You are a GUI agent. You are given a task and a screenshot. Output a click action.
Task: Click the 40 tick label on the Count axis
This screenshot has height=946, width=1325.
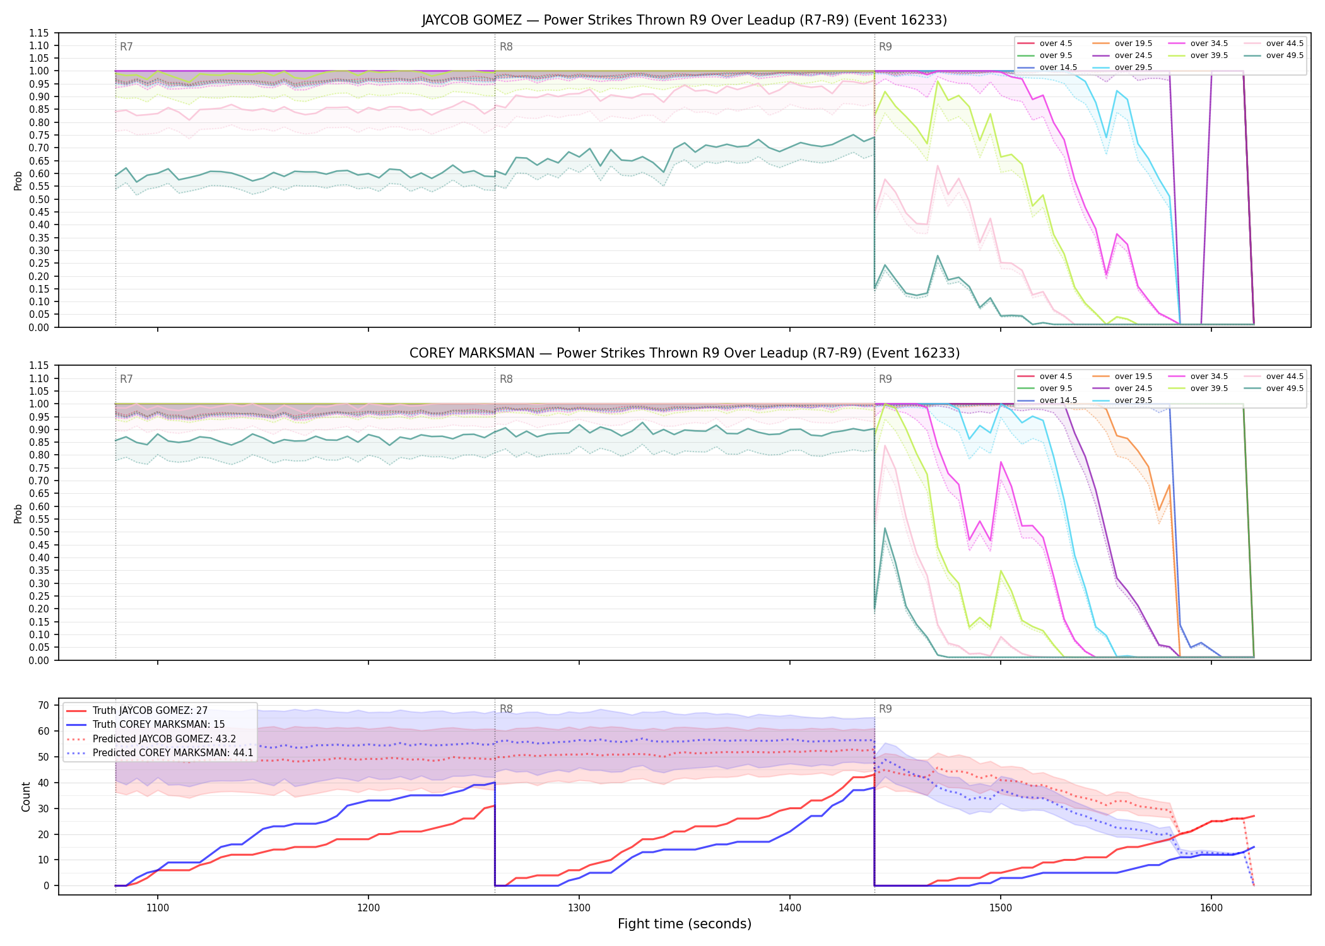(x=44, y=783)
